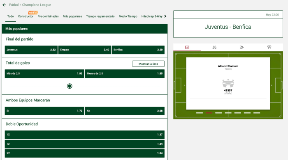The width and height of the screenshot is (288, 160).
Task: Select Más de 2.5 at 1.95
Action: [44, 73]
